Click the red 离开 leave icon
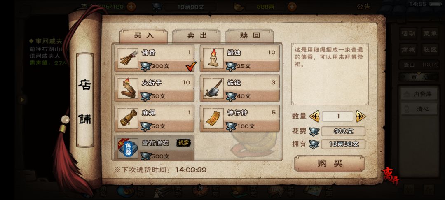The height and width of the screenshot is (200, 445). pos(390,176)
